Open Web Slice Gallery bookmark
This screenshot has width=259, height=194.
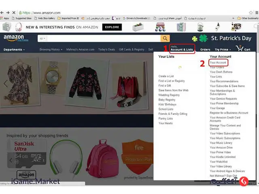pyautogui.click(x=45, y=18)
